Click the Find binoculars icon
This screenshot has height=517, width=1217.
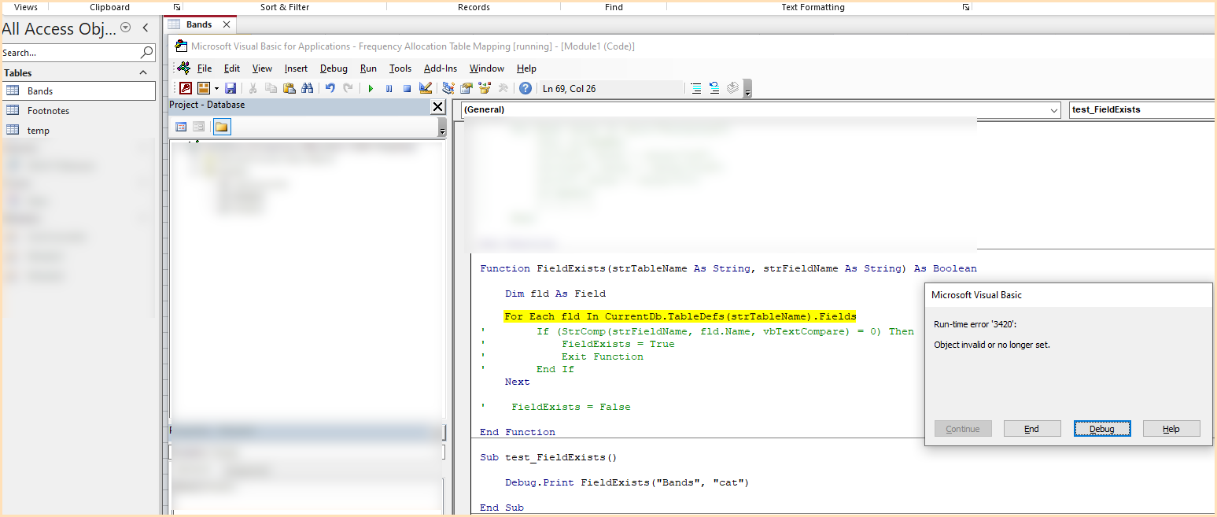pos(308,88)
